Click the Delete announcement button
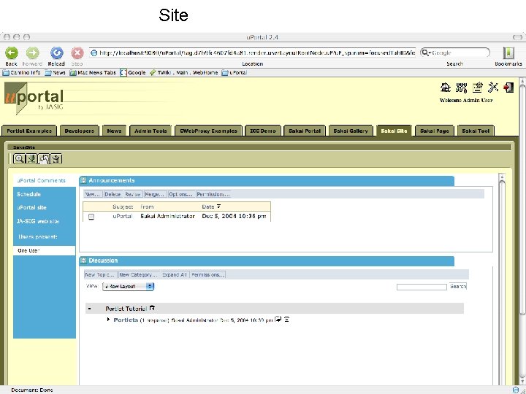Viewport: 526px width, 394px height. (x=113, y=194)
